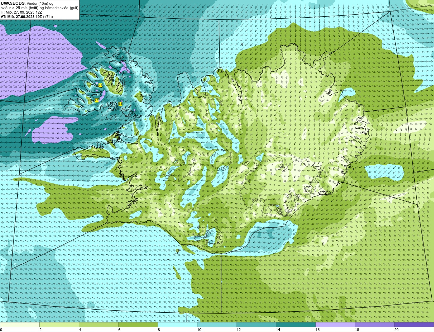
Task: Click the 8–10 m/s light cyan legend swatch
Action: (178, 325)
